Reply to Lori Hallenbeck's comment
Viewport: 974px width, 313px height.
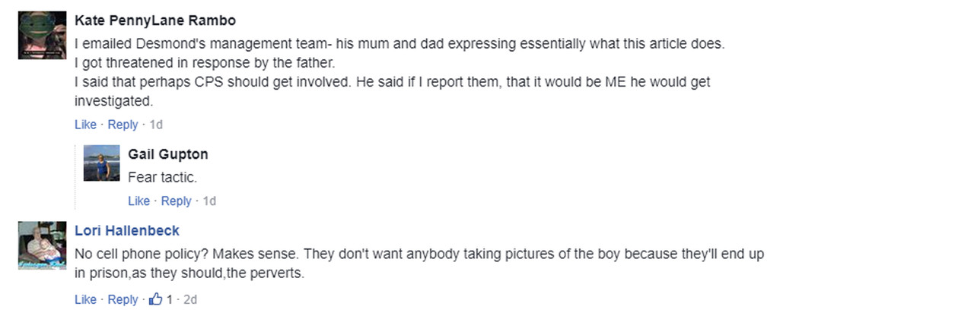coord(123,299)
